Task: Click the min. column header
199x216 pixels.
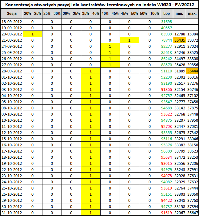Action: click(180, 14)
